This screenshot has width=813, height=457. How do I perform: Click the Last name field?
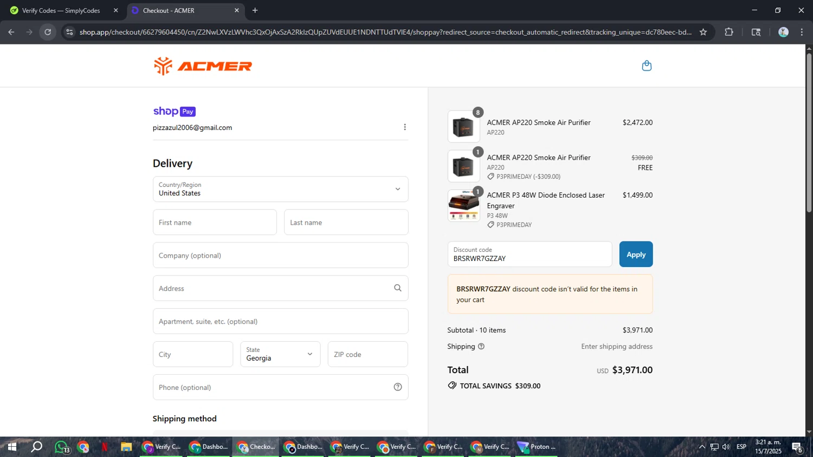[x=346, y=222]
